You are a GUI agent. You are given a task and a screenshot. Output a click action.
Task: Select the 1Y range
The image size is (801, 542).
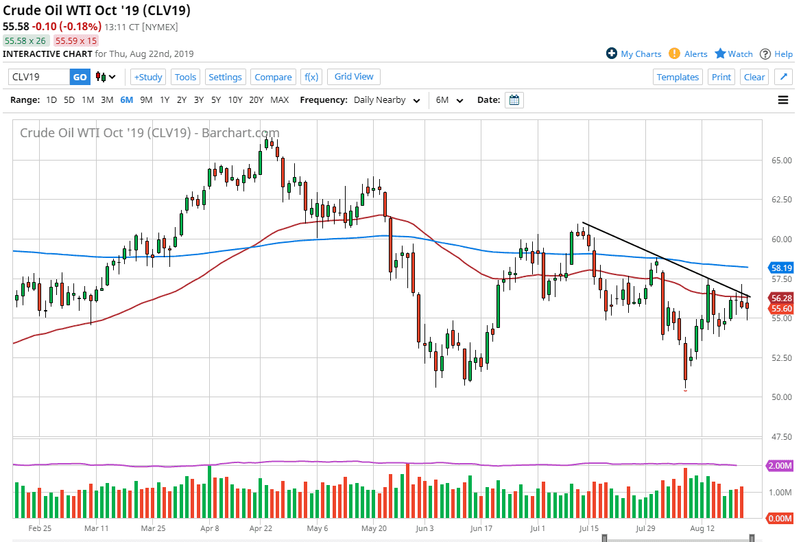(164, 99)
